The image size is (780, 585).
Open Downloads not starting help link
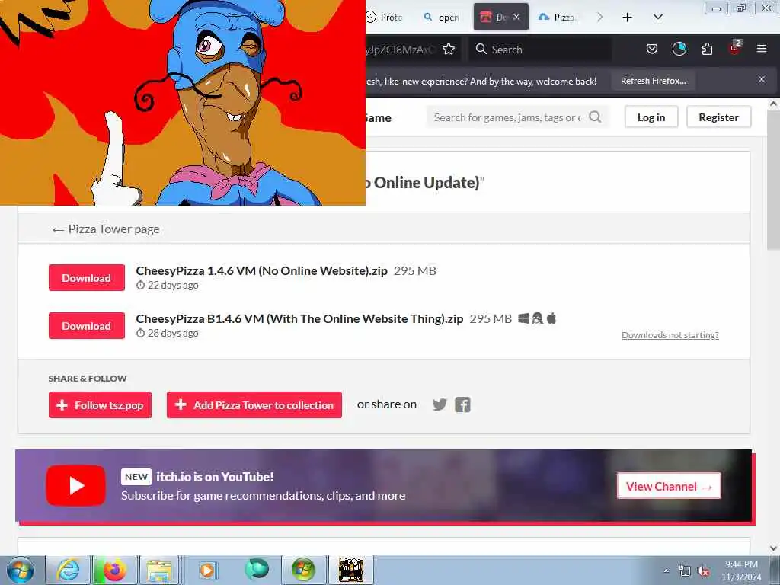coord(670,335)
